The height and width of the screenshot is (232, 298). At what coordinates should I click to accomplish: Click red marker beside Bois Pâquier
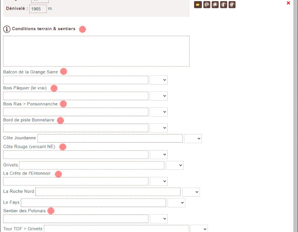(x=54, y=88)
